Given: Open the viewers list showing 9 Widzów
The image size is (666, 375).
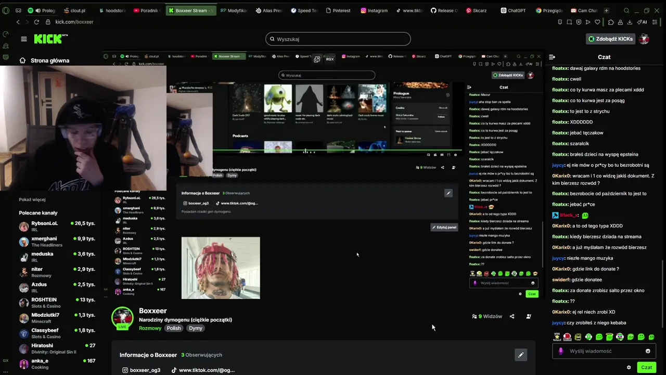Looking at the screenshot, I should tap(487, 316).
